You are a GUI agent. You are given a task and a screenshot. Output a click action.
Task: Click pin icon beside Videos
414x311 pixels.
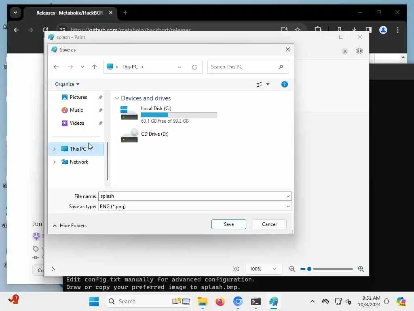point(100,123)
